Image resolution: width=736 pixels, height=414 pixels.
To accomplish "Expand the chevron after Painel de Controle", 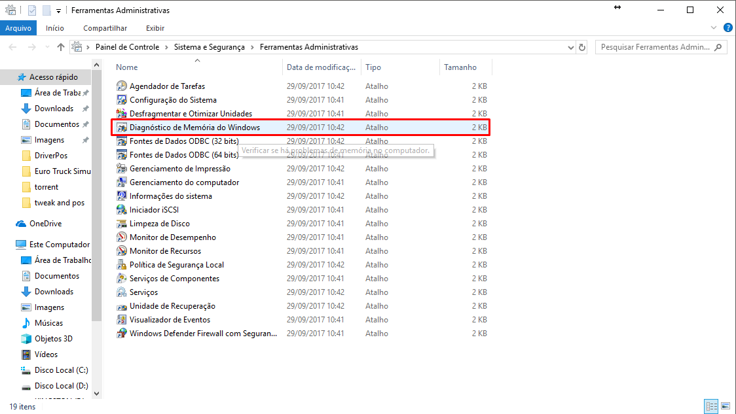I will 166,47.
